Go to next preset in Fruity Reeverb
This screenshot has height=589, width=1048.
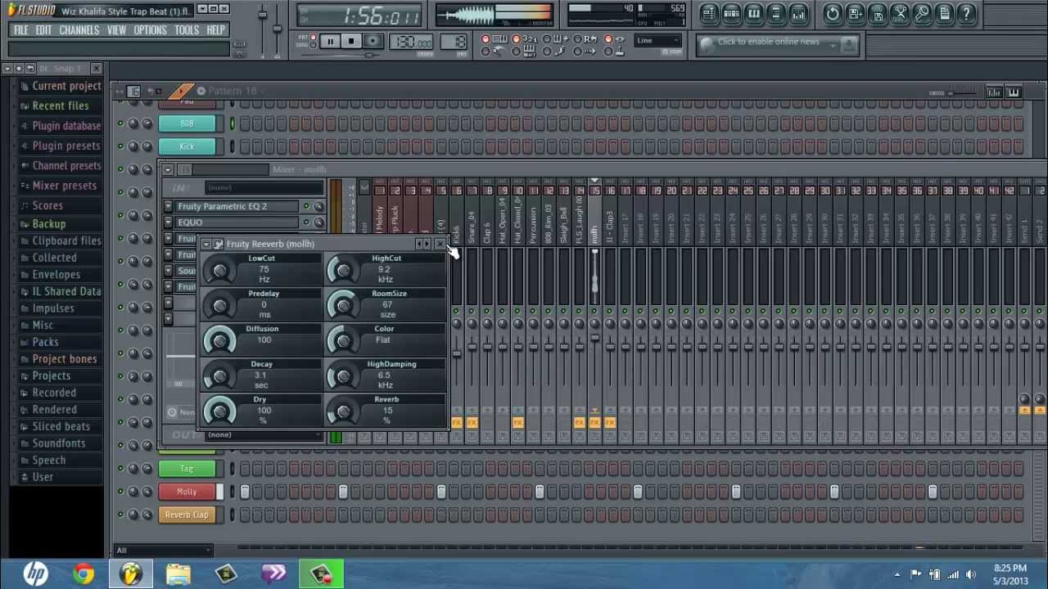coord(427,244)
